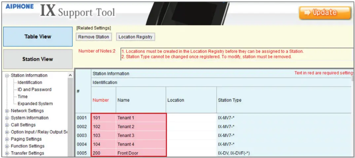Click the number cell 101
The width and height of the screenshot is (355, 158).
click(x=103, y=118)
